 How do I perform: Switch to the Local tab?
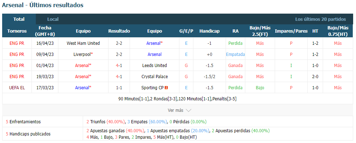pyautogui.click(x=53, y=19)
